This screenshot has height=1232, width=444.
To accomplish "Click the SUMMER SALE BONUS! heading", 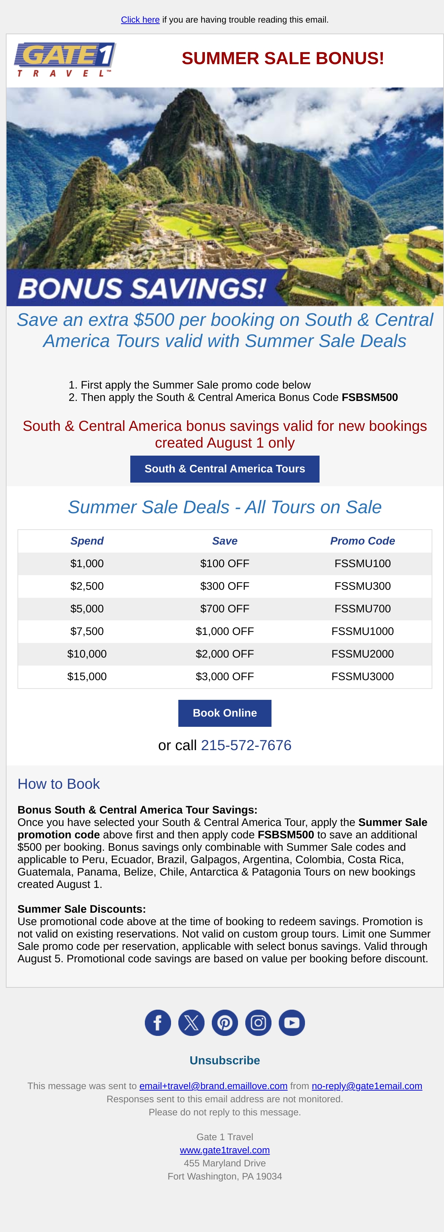I will click(x=283, y=58).
